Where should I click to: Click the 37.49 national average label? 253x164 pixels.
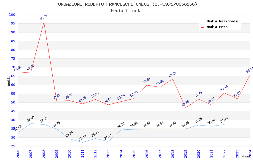pyautogui.click(x=224, y=120)
